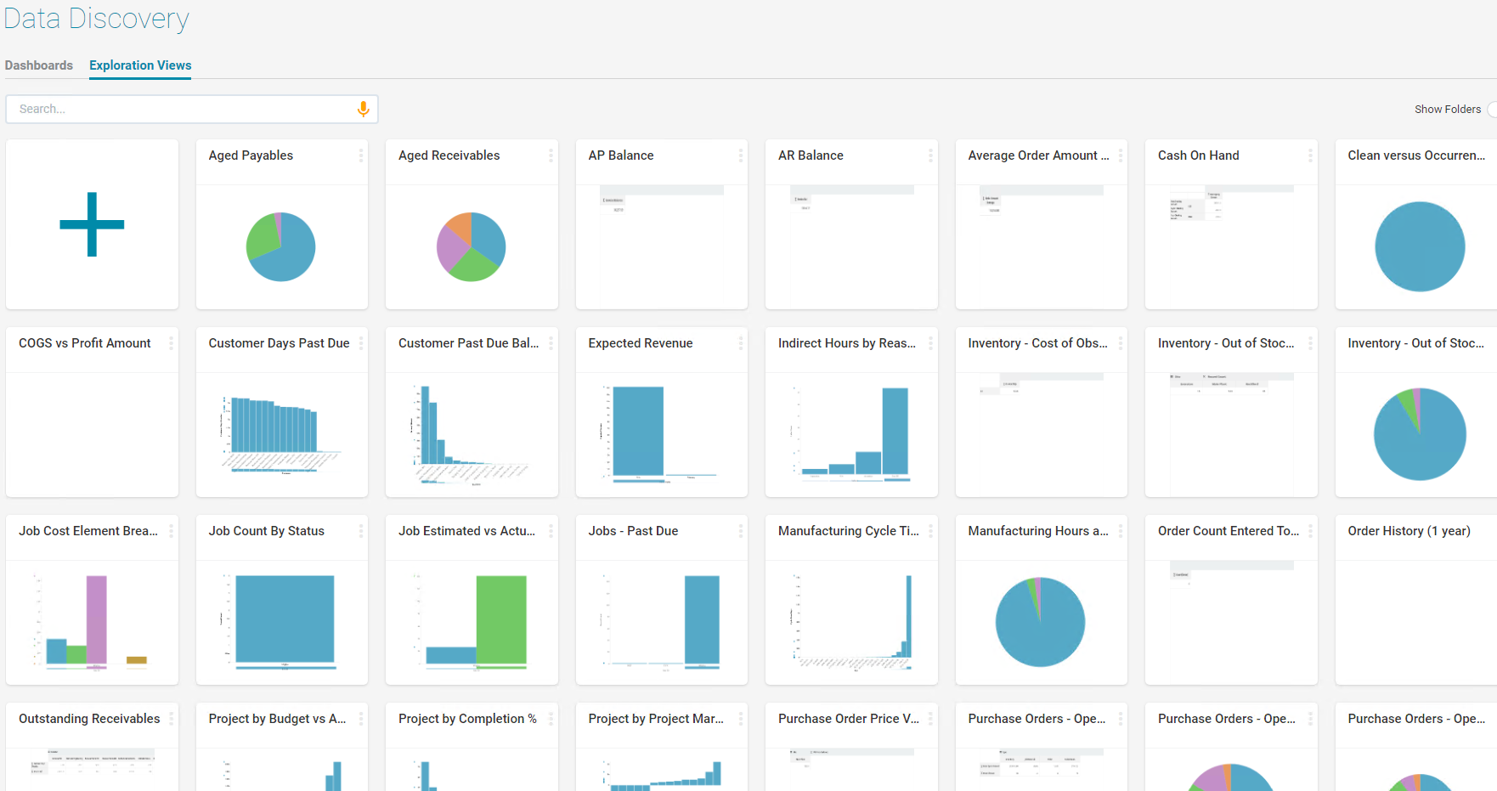Click the Clean versus Occurren... title

pos(1416,155)
